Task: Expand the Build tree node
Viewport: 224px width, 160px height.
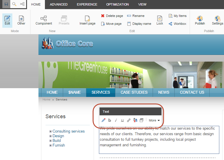Action: pyautogui.click(x=50, y=141)
